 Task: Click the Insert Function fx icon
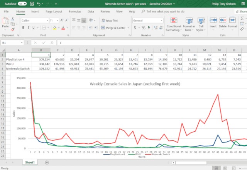click(x=52, y=42)
